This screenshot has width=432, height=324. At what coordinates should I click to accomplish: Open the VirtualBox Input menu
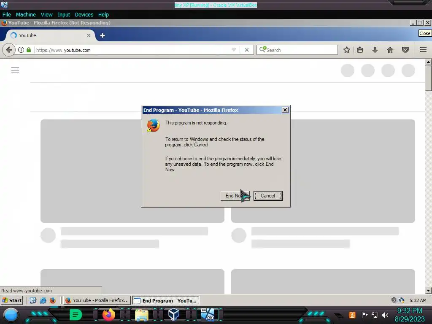pos(64,15)
